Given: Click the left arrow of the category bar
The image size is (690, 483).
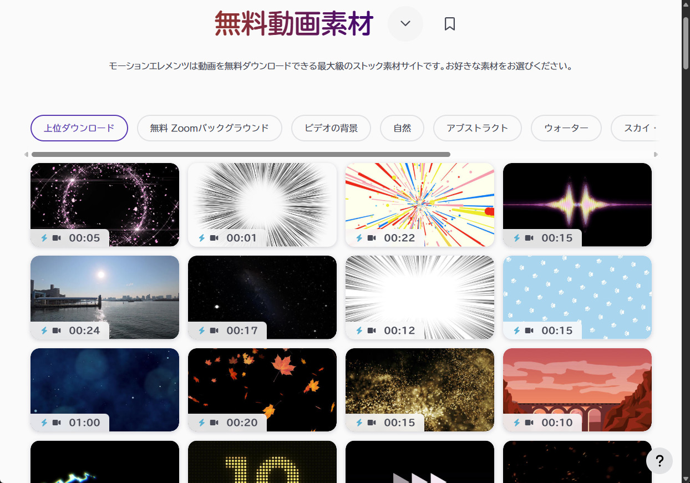Looking at the screenshot, I should 25,155.
